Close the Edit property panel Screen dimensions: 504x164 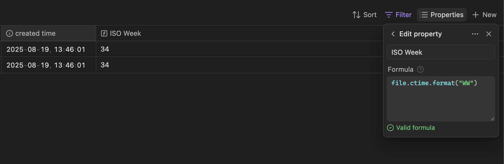(x=488, y=34)
